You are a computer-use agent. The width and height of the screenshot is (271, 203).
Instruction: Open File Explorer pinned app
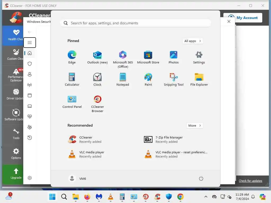coord(199,79)
